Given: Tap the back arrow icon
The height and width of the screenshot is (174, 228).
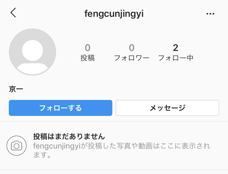Looking at the screenshot, I should click(x=13, y=13).
